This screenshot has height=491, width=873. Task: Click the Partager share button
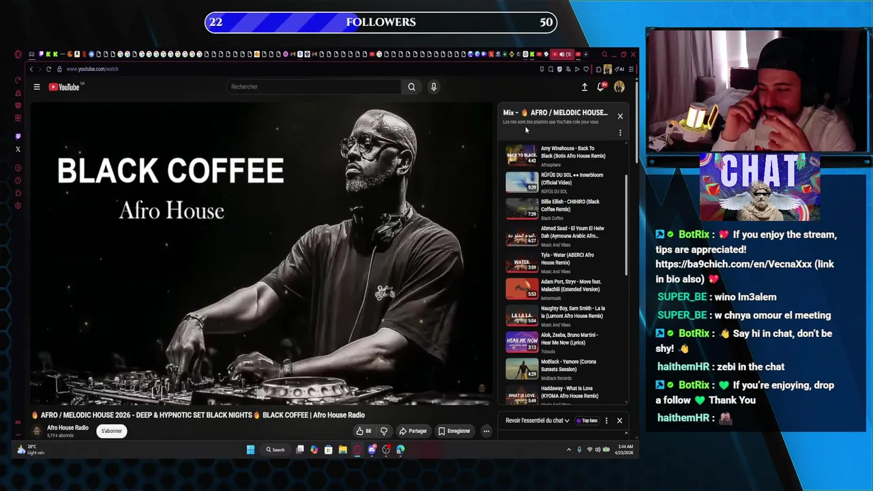(413, 431)
